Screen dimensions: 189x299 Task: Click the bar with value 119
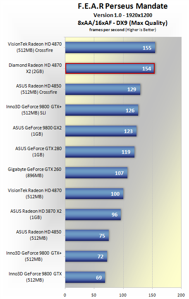tap(100, 152)
